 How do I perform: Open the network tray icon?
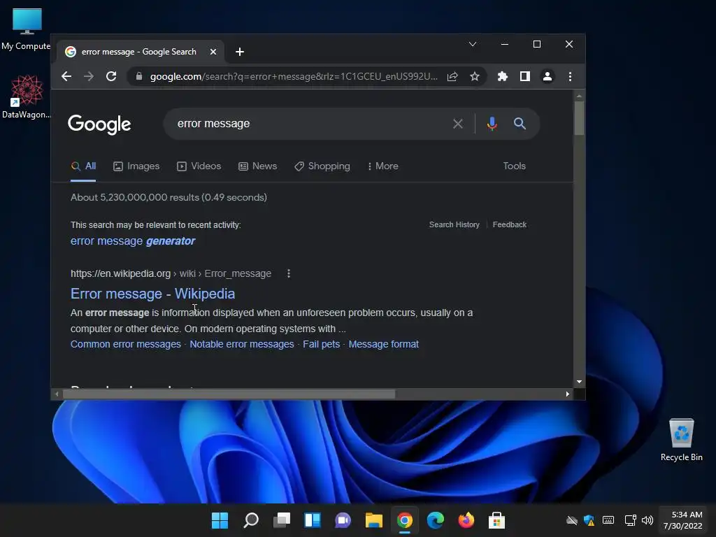click(631, 520)
